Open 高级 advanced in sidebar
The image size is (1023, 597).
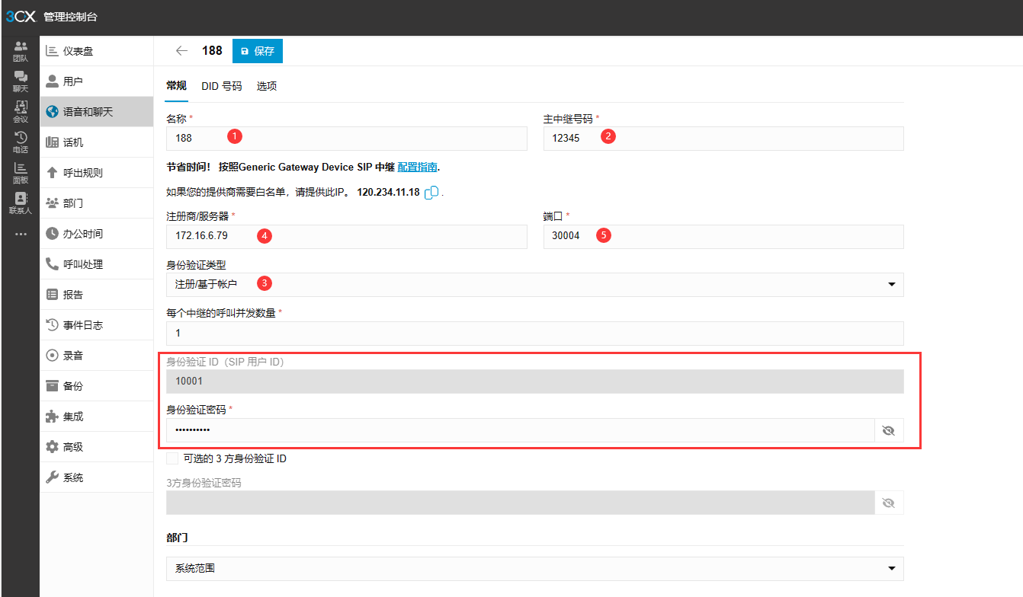(x=97, y=447)
